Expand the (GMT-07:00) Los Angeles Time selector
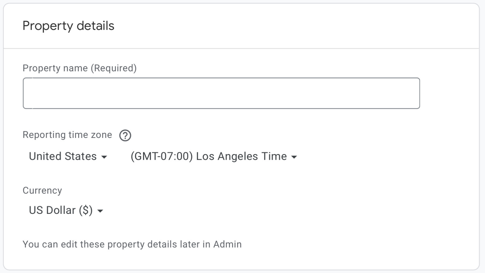The height and width of the screenshot is (273, 485). pos(214,156)
